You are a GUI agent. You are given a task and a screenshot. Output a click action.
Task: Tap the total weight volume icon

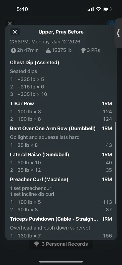[x=48, y=50]
